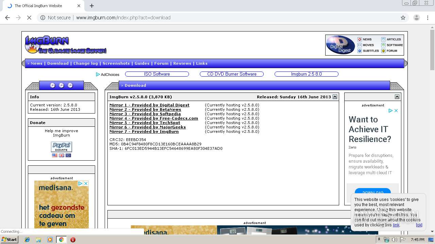Viewport: 435px width, 244px height.
Task: Open the News menu item
Action: pos(37,63)
